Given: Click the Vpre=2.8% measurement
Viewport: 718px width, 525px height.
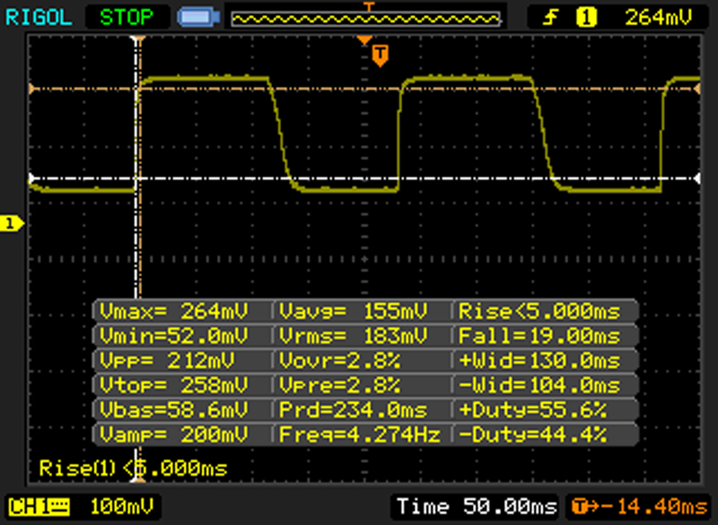Looking at the screenshot, I should pos(339,385).
